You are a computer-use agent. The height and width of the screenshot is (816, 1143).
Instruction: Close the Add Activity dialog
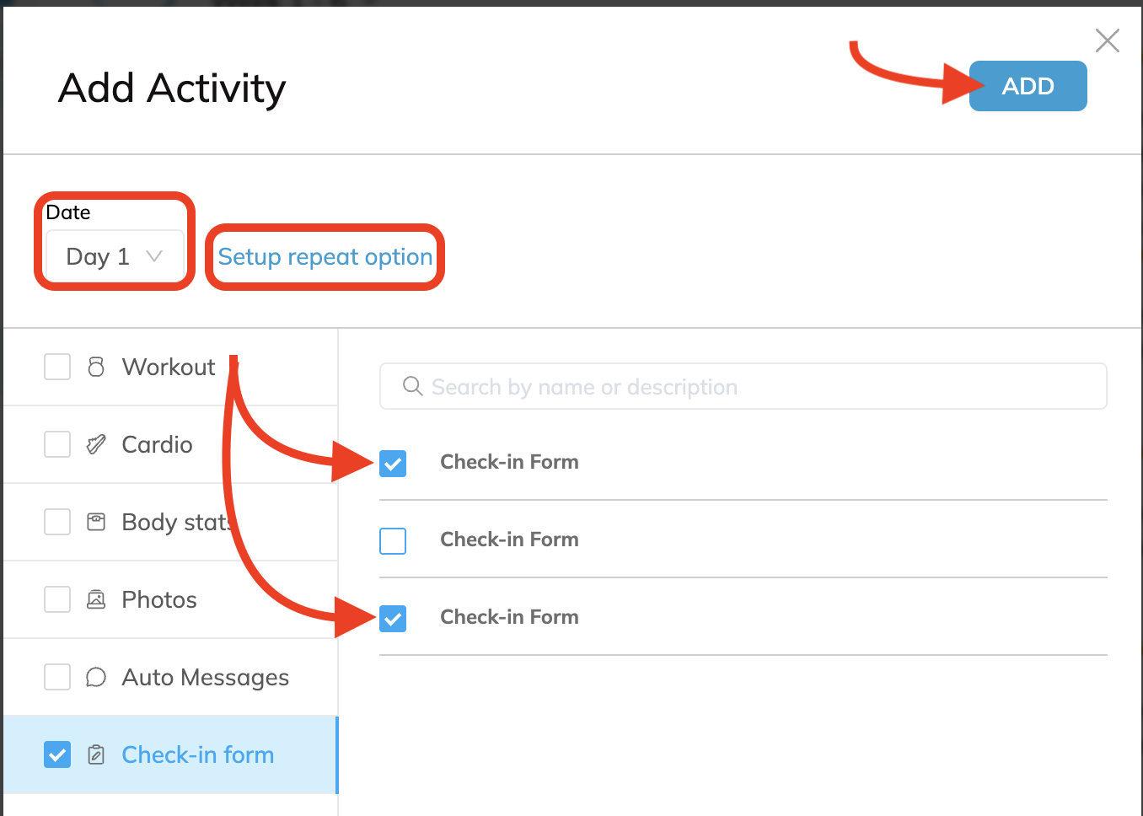pyautogui.click(x=1107, y=40)
